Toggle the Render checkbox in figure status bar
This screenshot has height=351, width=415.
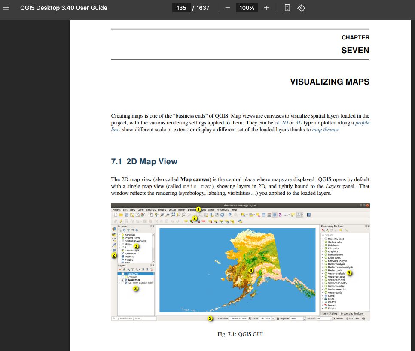[335, 318]
